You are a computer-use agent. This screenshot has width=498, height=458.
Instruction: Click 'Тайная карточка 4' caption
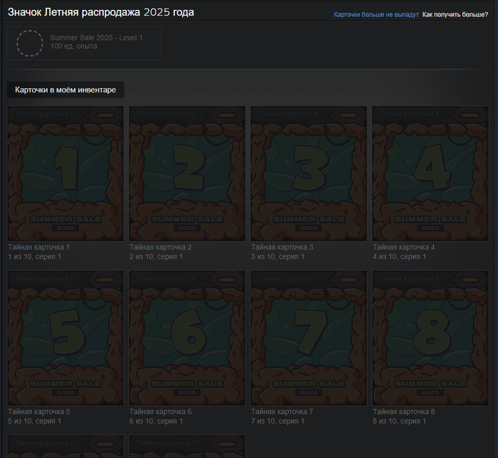coord(403,247)
